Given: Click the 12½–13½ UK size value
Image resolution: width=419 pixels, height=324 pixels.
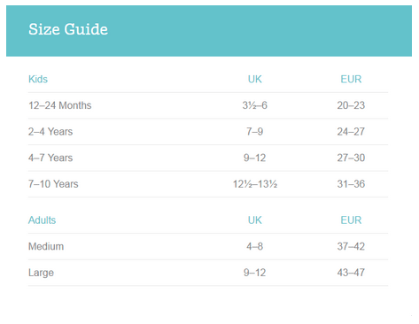Looking at the screenshot, I should (255, 184).
